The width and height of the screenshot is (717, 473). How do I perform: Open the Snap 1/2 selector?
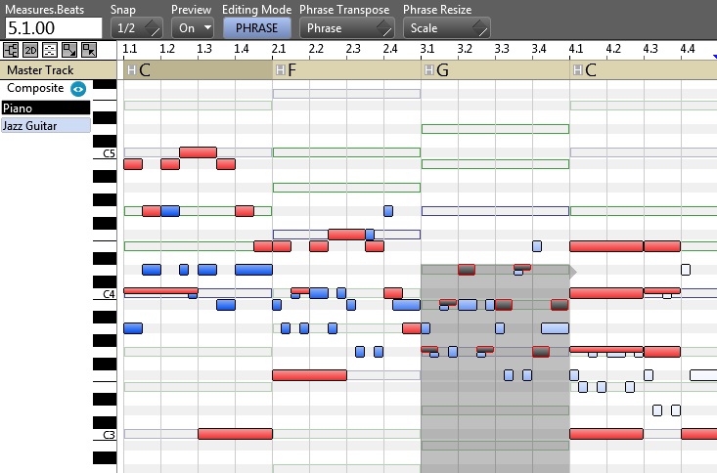[137, 28]
